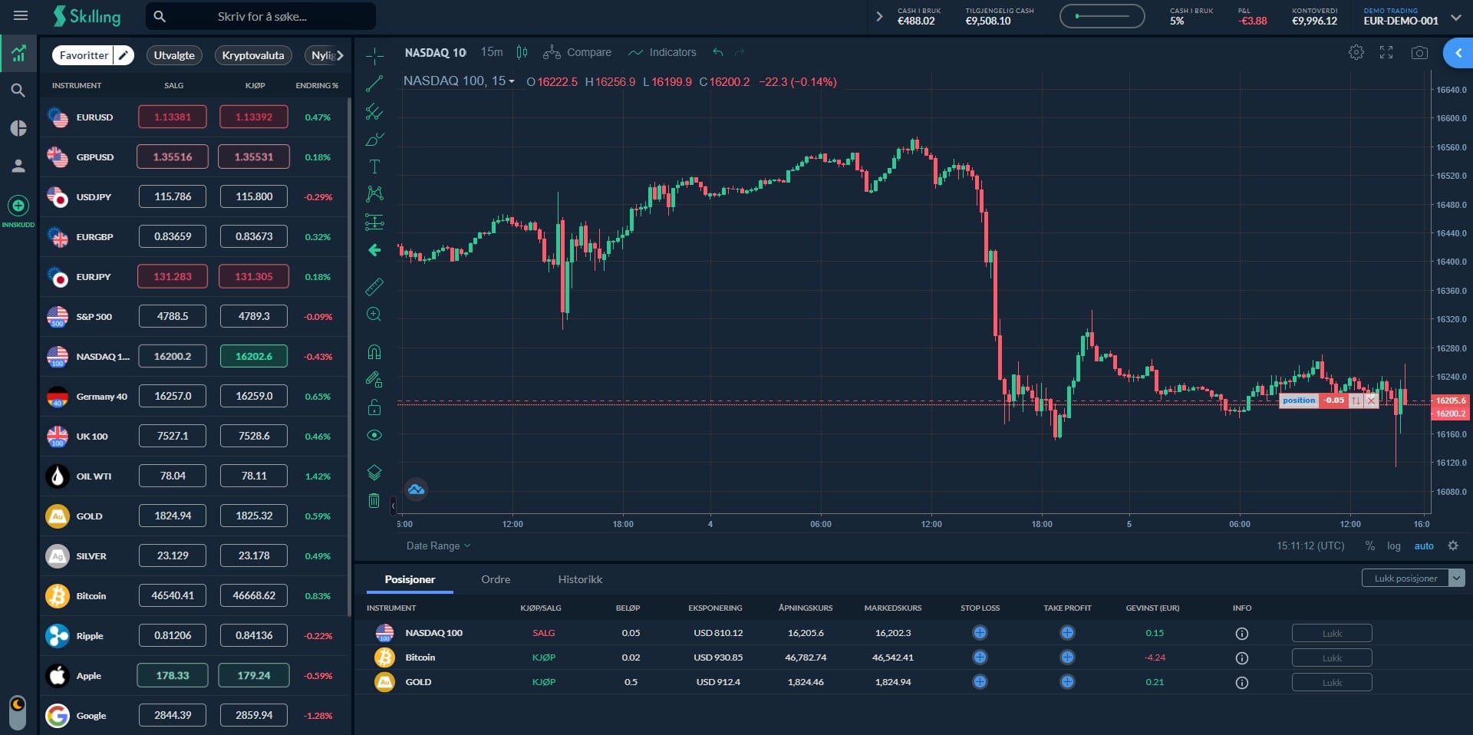
Task: Click the Innskudd deposit plus icon
Action: [18, 206]
